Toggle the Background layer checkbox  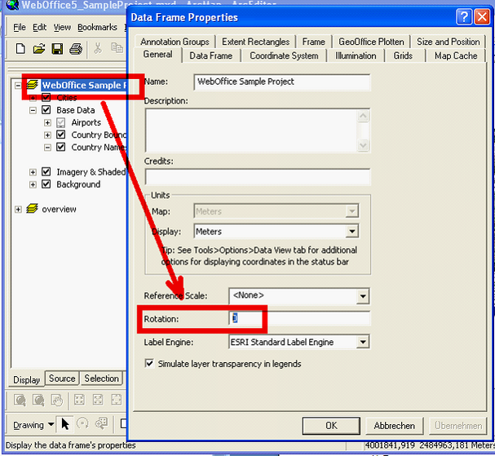coord(46,184)
